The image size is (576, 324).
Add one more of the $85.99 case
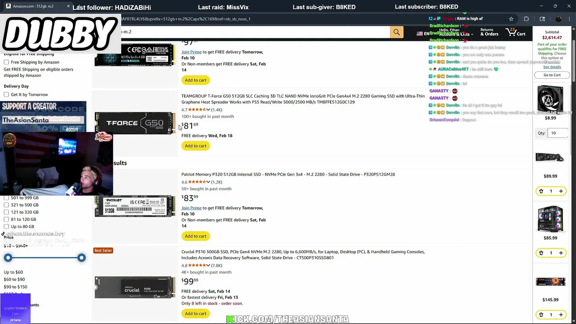click(561, 253)
